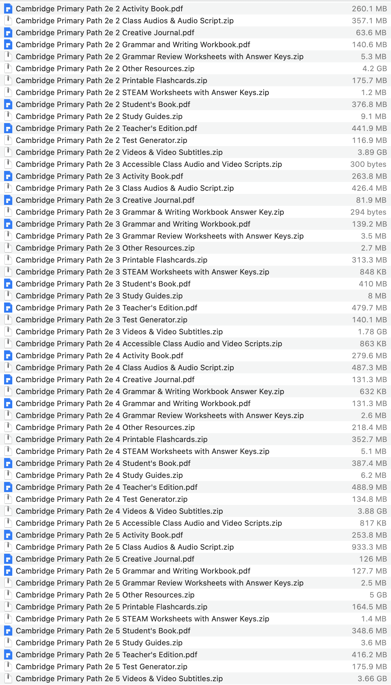Select 3 Grammar Review Worksheets with Answer Keys.zip
Screen dimensions: 391x685
click(195, 236)
